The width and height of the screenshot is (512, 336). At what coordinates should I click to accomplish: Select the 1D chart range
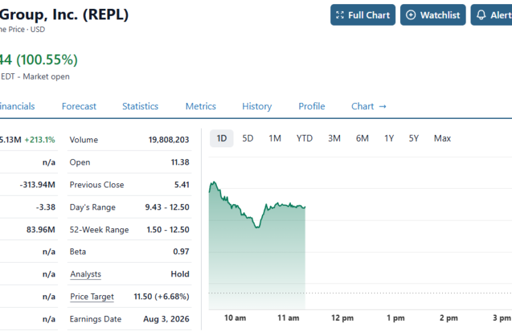222,138
